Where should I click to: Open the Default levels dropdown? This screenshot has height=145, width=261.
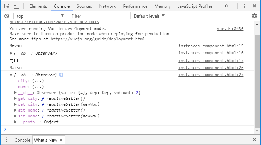click(149, 16)
